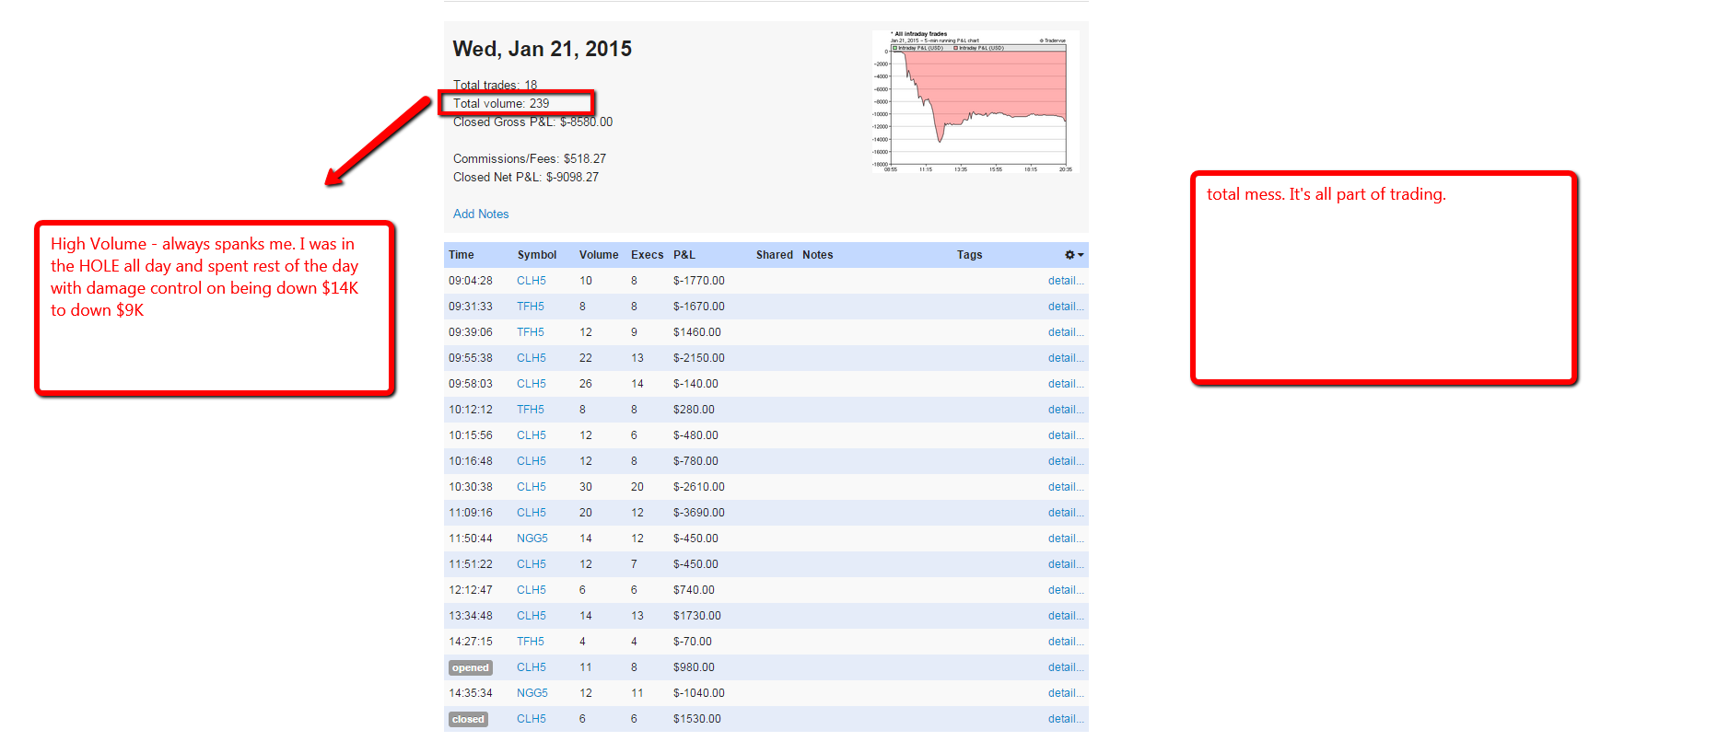Click the TFH5 symbol at 09:39:06
Viewport: 1718px width, 753px height.
tap(531, 332)
